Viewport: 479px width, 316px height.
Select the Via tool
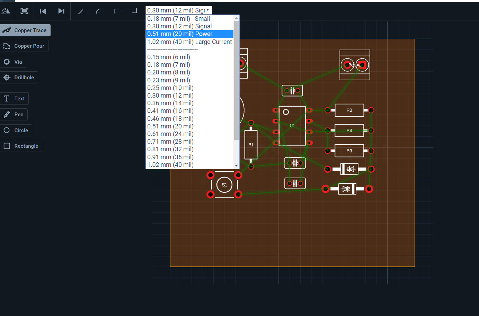point(13,62)
